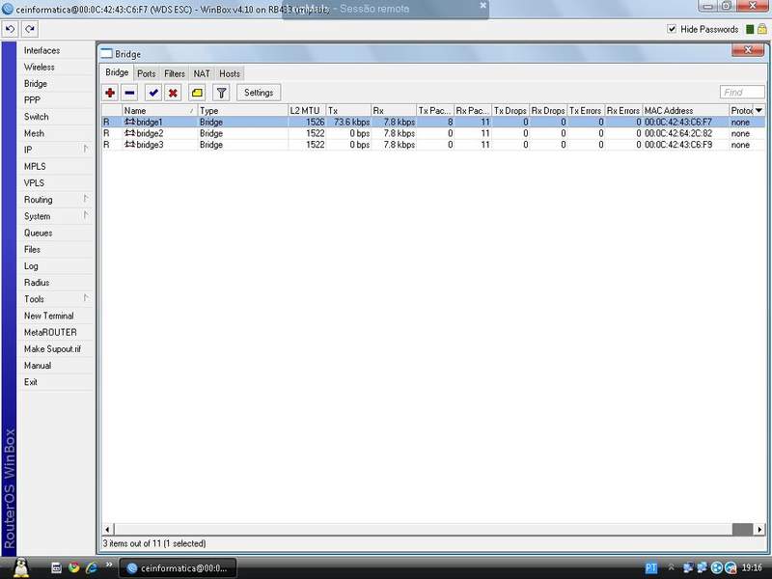Select bridge2 MAC address 00:0C:42:64:2C:82

pos(678,133)
